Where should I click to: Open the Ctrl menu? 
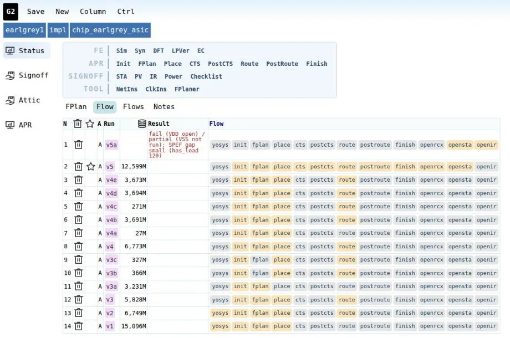[x=125, y=12]
